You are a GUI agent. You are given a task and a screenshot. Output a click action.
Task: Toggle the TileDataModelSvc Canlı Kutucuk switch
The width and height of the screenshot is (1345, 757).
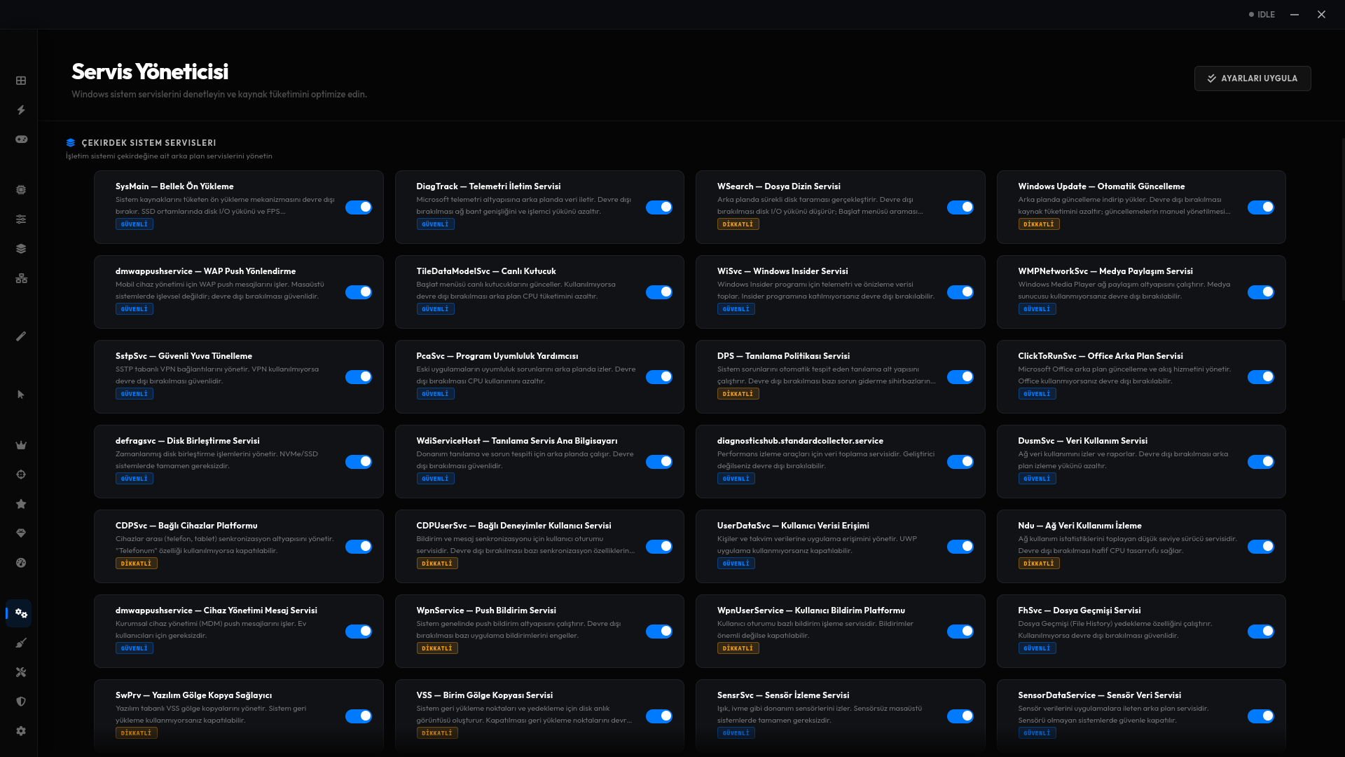click(x=659, y=292)
